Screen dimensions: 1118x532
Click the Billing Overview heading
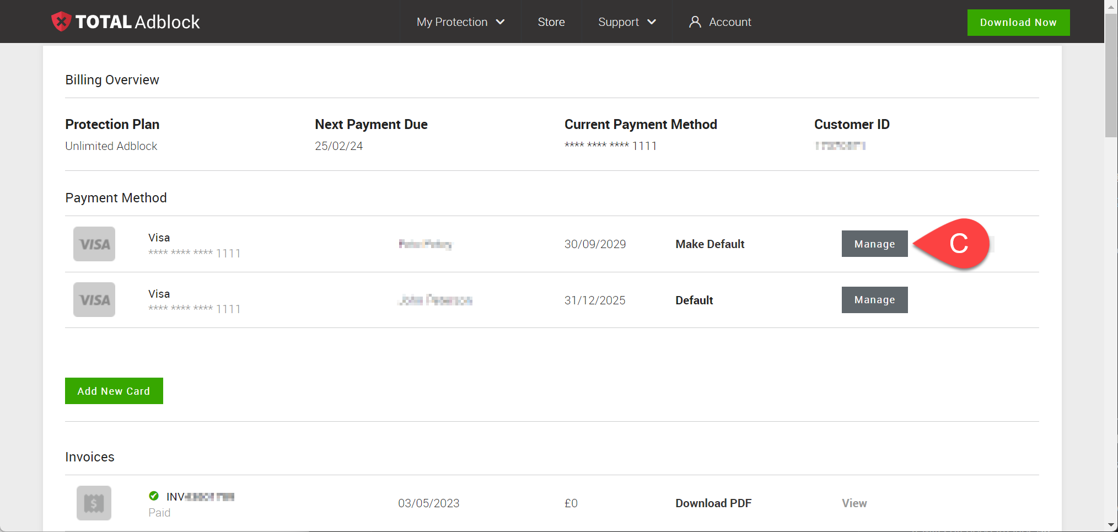point(112,80)
